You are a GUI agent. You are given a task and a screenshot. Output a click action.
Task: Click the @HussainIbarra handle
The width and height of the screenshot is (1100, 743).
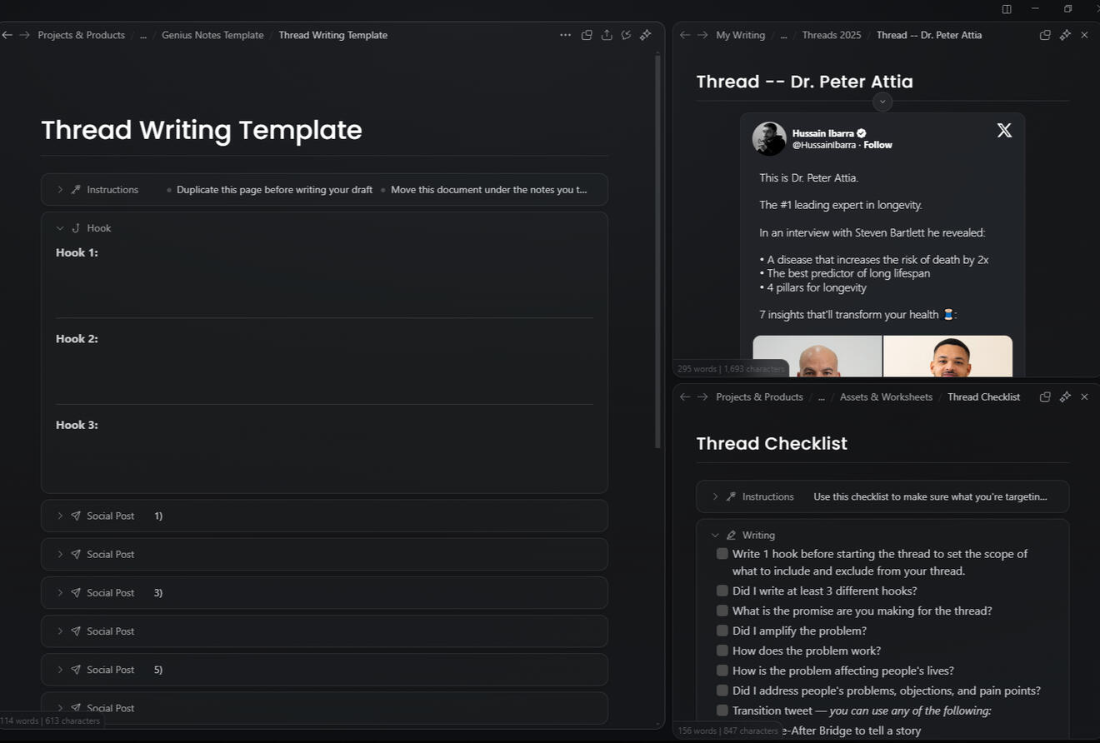pos(824,145)
